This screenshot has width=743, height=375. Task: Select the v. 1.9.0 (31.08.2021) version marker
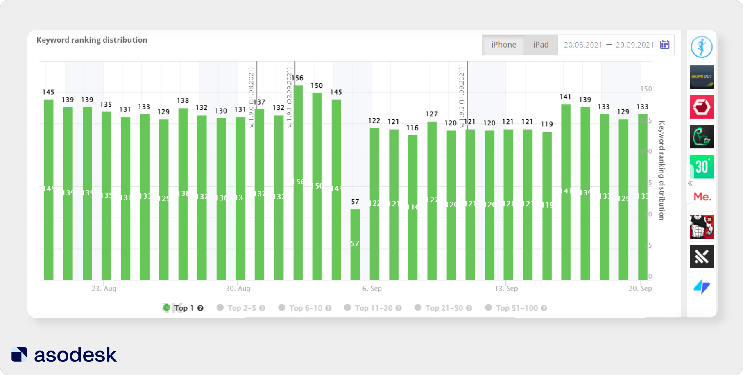point(251,97)
